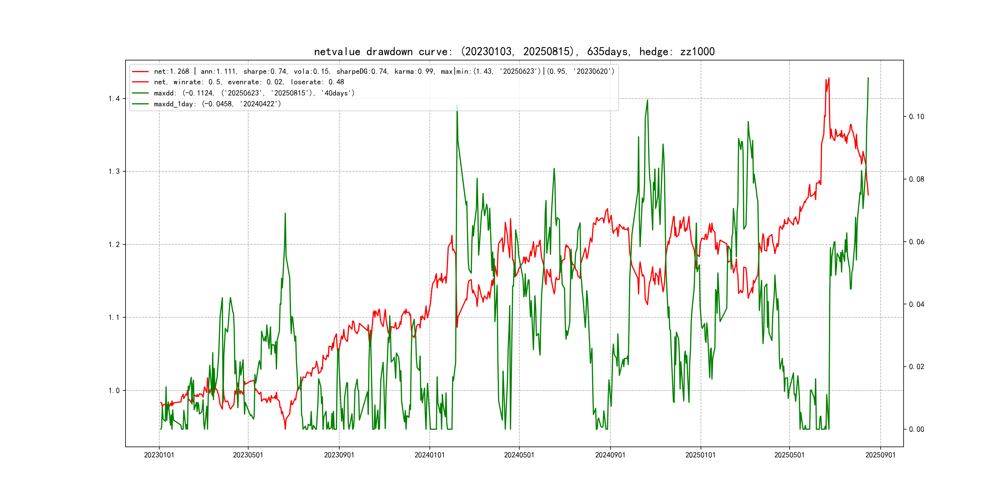Click the 1.4 left axis tick label
The height and width of the screenshot is (502, 1004).
(114, 99)
